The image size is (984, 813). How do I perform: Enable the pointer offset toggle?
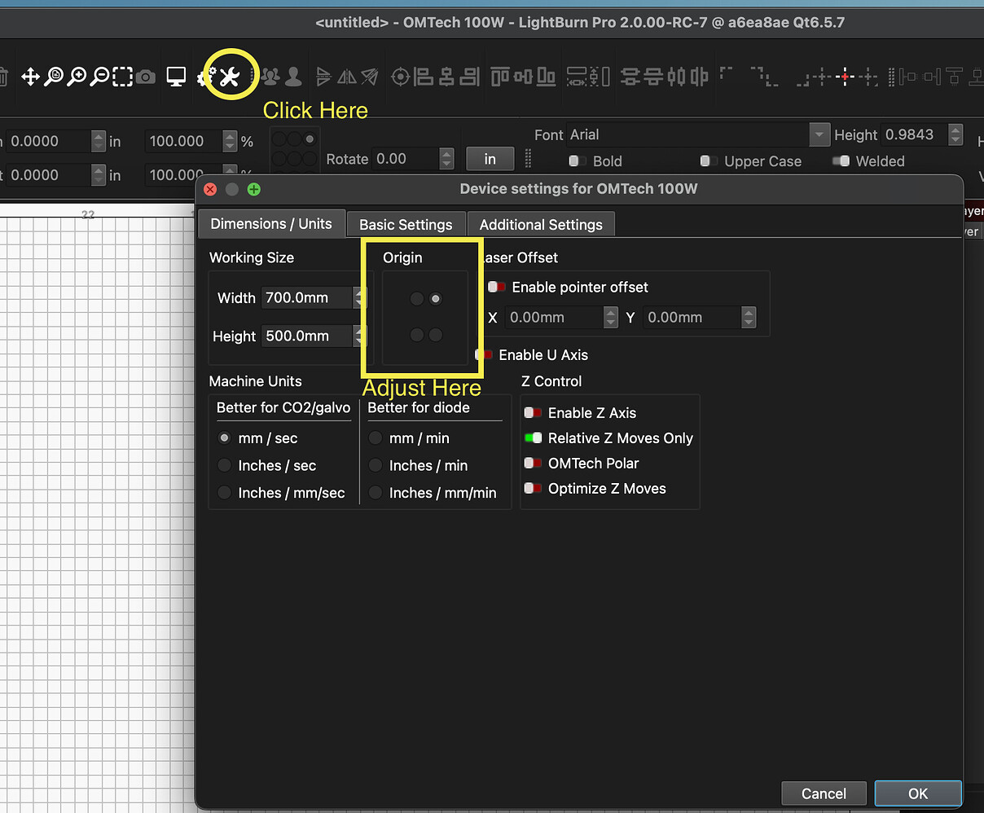[x=496, y=287]
